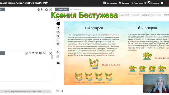Select the Text tool T icon
The height and width of the screenshot is (95, 169).
[58, 36]
